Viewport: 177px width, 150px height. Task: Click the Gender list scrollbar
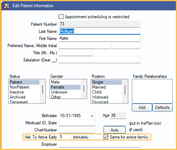(x=84, y=89)
